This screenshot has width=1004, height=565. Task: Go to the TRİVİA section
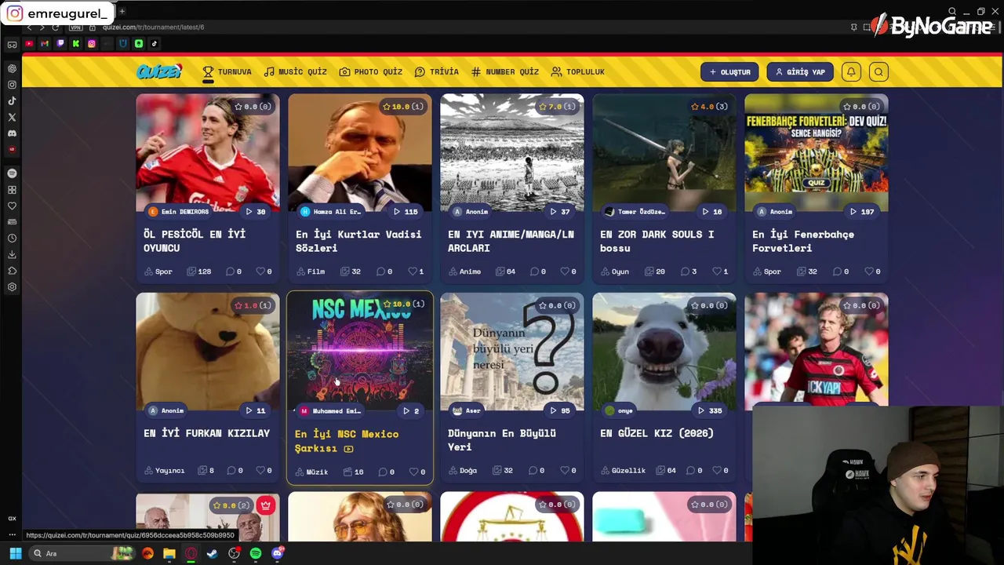[436, 71]
